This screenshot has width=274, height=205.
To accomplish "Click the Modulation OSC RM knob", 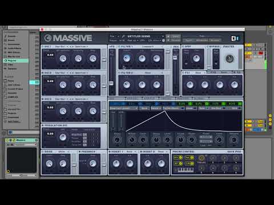I will point(63,137).
